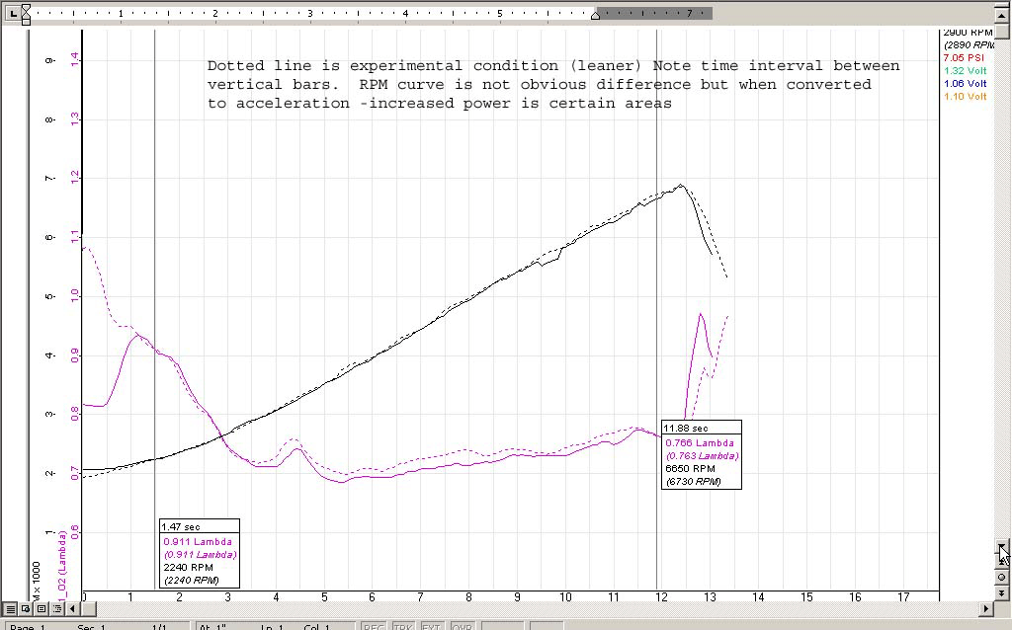Switch to Outline view button
The image size is (1012, 630).
[56, 608]
